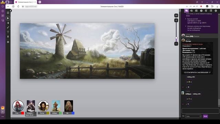220x124 pixels.
Task: Open the mail icon in browser sidebar
Action: pos(3,108)
